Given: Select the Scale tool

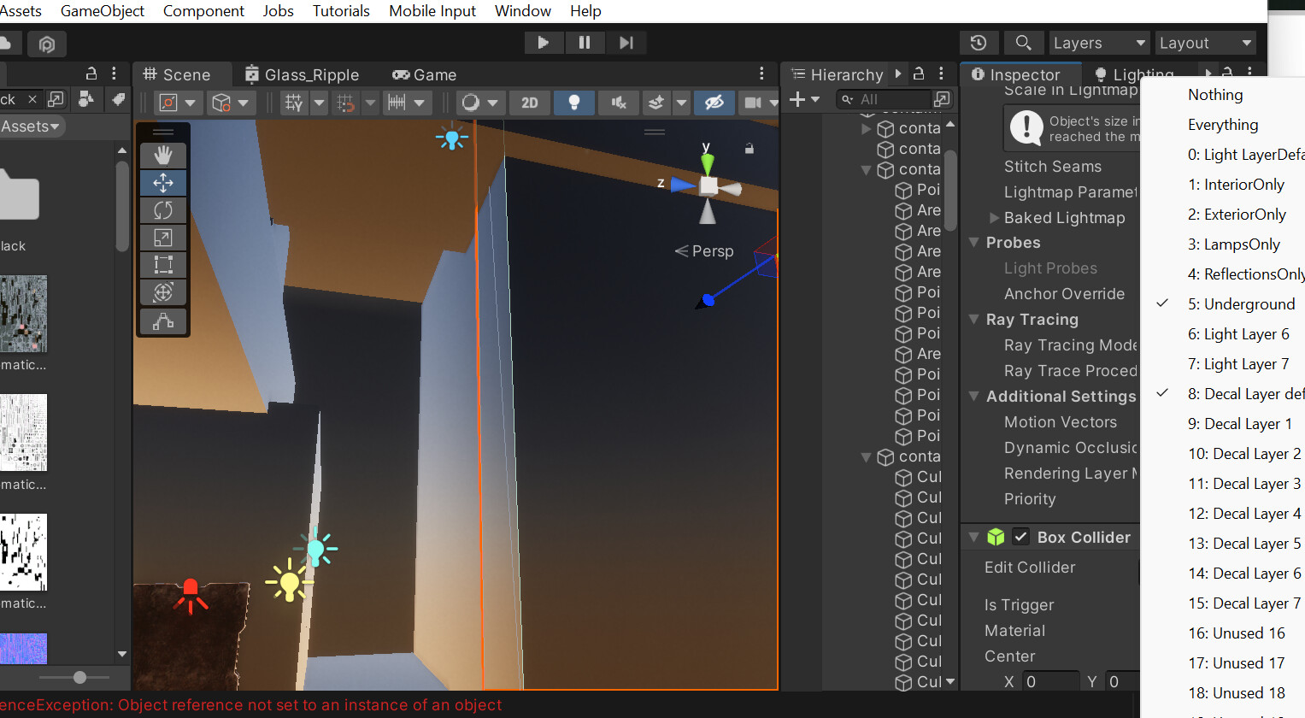Looking at the screenshot, I should click(x=162, y=237).
